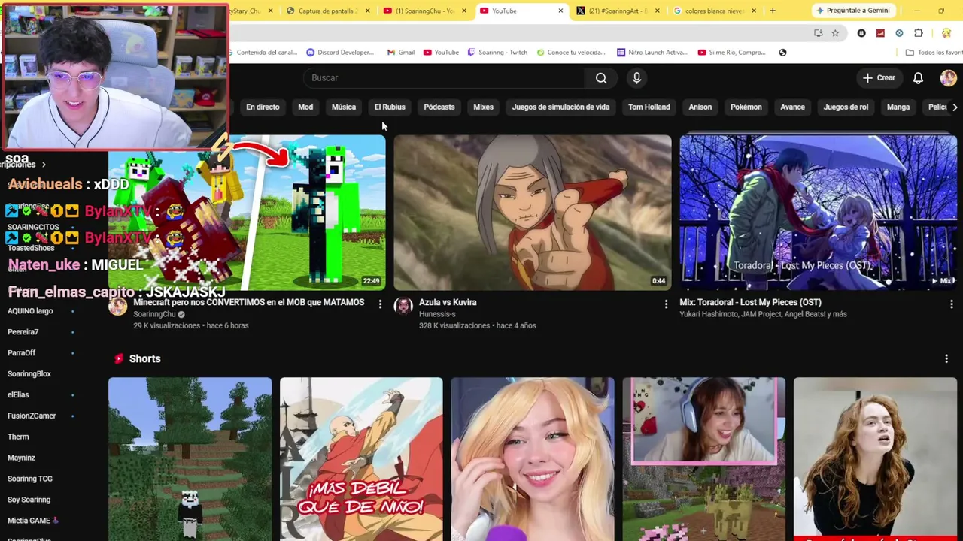This screenshot has width=963, height=541.
Task: Switch to the #SoarinngArt X tab
Action: point(618,11)
